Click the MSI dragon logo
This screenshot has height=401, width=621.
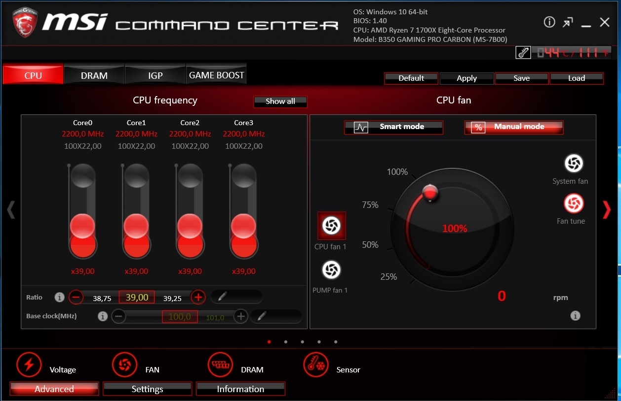(25, 23)
